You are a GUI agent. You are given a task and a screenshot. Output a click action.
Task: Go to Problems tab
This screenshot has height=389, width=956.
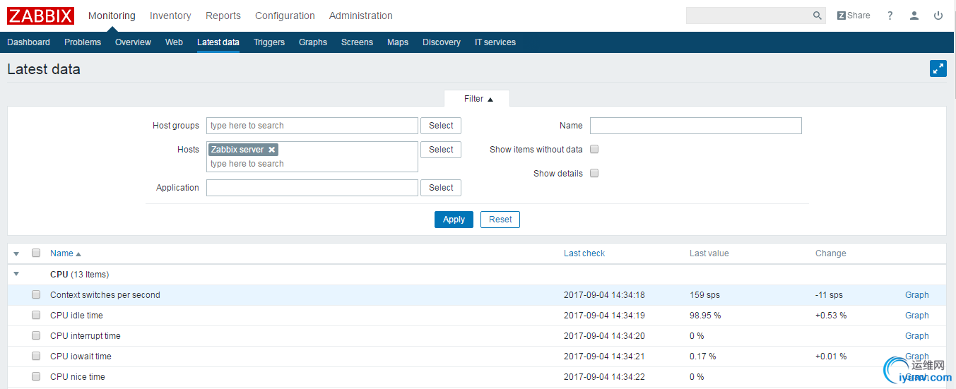(83, 42)
